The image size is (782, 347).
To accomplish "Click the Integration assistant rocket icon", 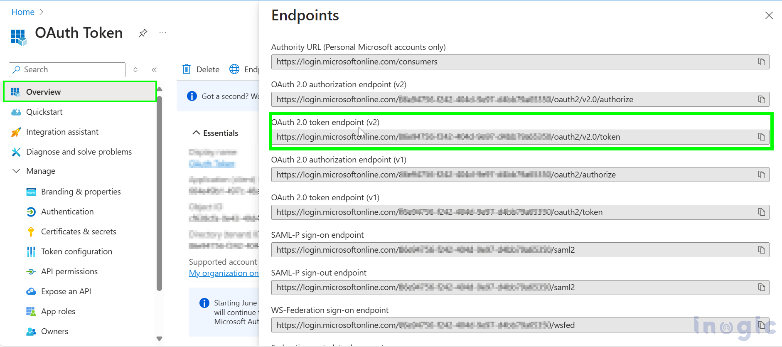I will click(16, 132).
